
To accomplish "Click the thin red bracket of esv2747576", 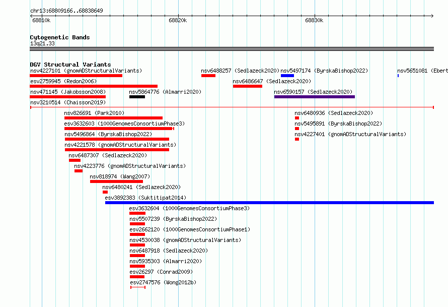I will click(x=138, y=287).
